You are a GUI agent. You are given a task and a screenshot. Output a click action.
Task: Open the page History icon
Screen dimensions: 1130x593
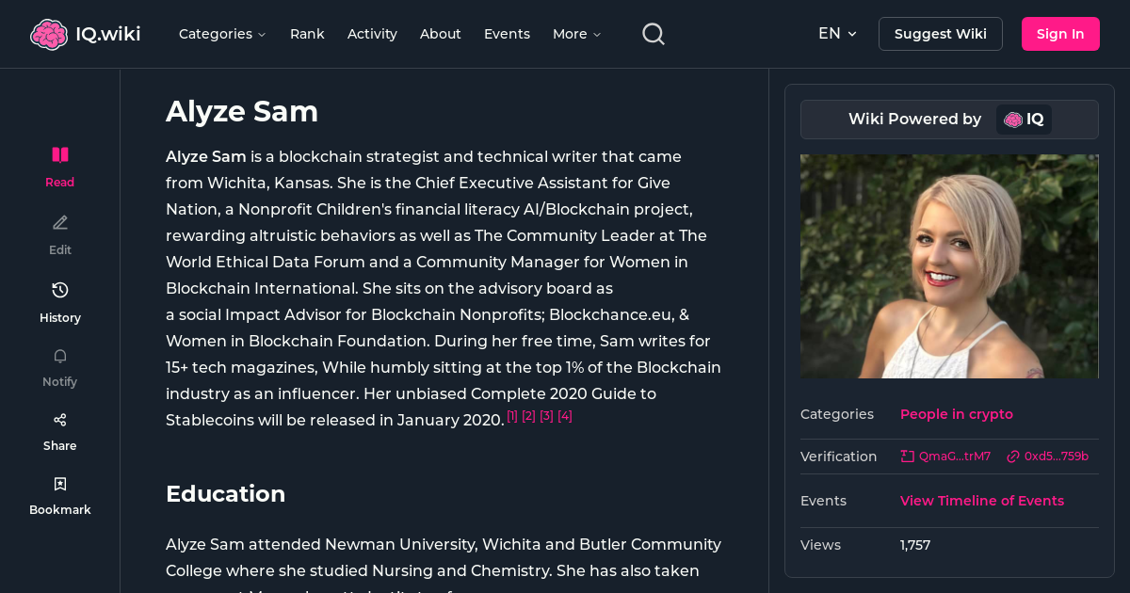tap(59, 290)
